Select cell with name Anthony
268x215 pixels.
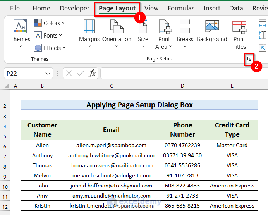(x=42, y=155)
